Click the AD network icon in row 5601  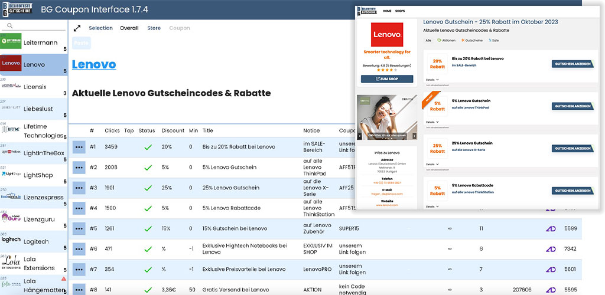point(551,270)
